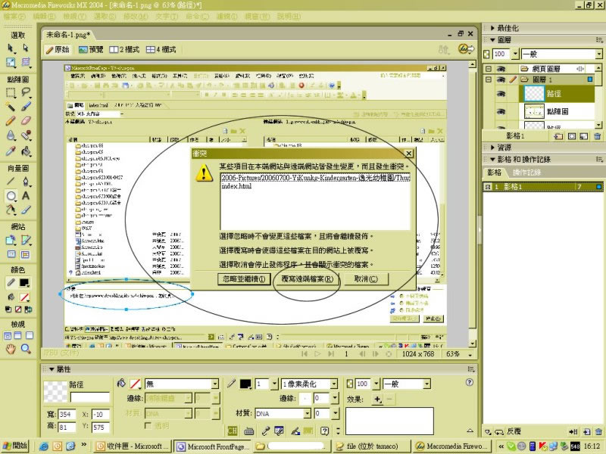Add an effect with the plus button
The width and height of the screenshot is (606, 454).
(377, 400)
